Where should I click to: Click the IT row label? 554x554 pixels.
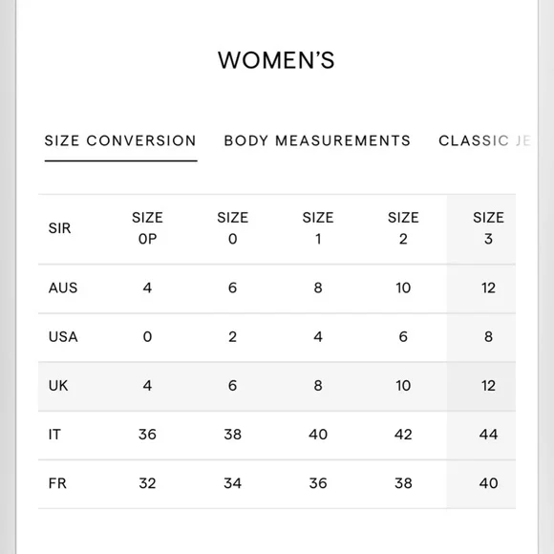54,435
